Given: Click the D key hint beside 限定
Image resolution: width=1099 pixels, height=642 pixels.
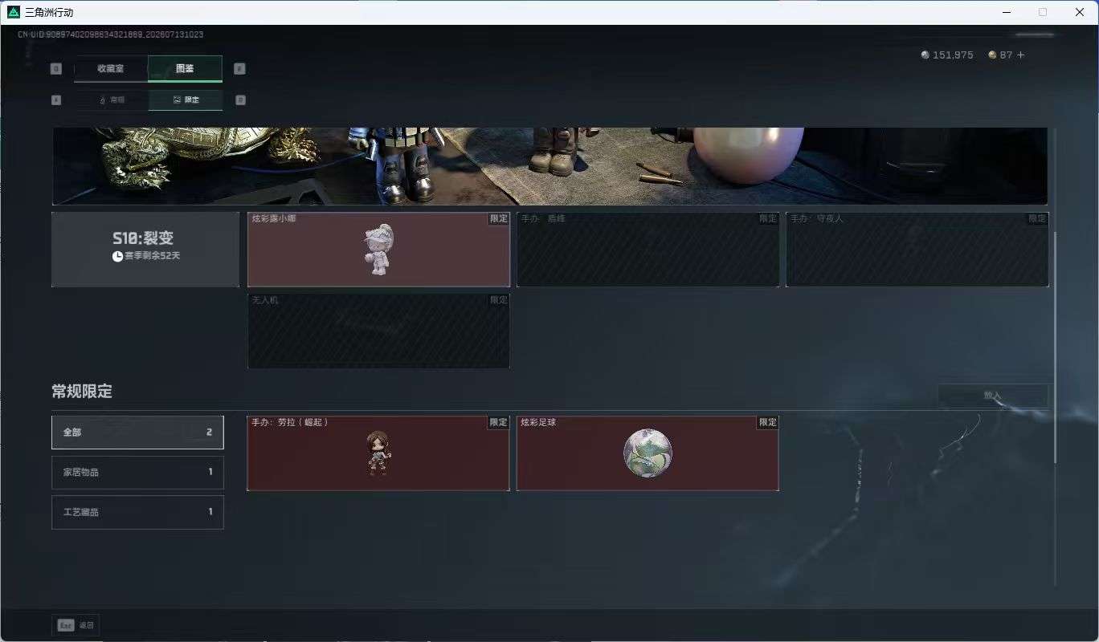Looking at the screenshot, I should pyautogui.click(x=240, y=100).
